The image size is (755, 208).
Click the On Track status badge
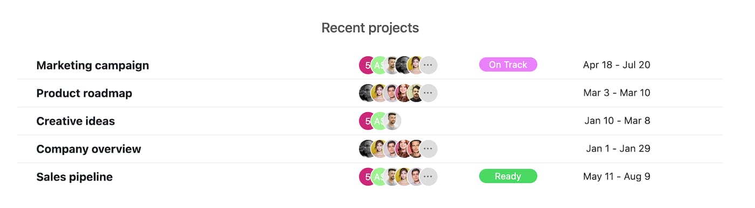pos(508,64)
